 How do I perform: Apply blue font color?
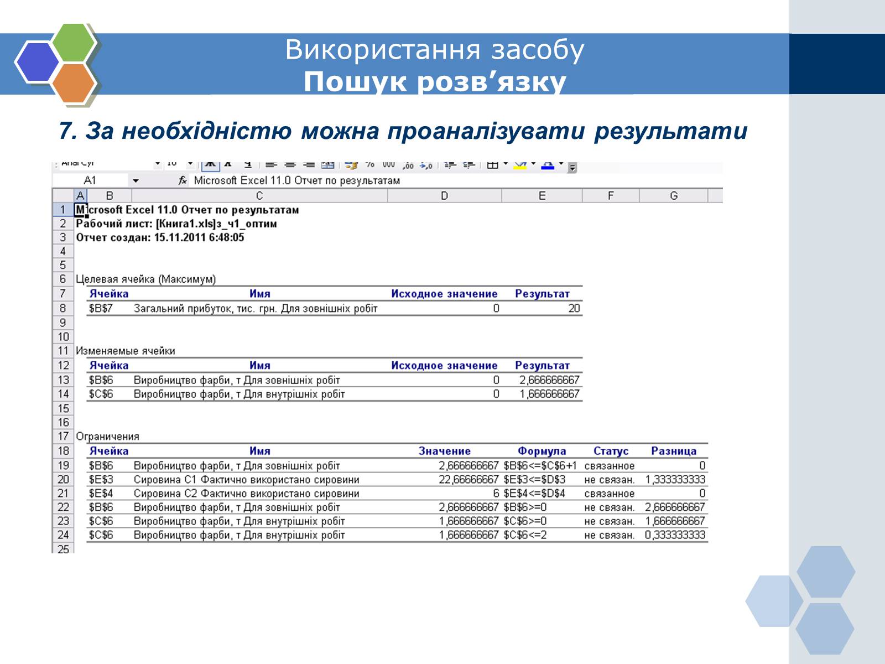[x=548, y=165]
